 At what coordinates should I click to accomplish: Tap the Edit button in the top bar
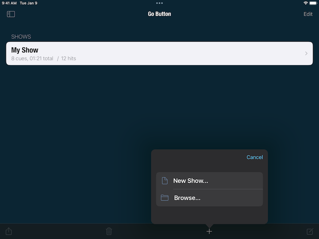click(x=308, y=14)
